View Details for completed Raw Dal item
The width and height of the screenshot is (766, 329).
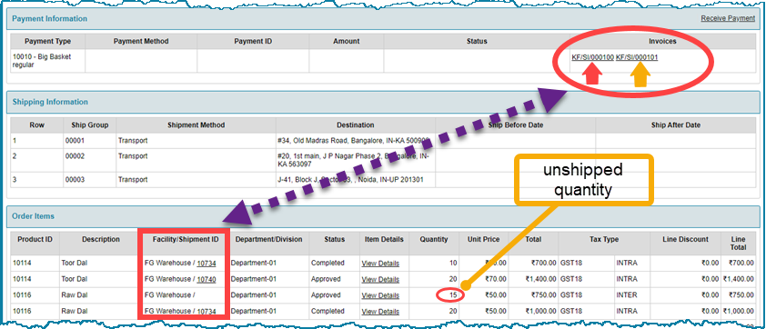[380, 312]
